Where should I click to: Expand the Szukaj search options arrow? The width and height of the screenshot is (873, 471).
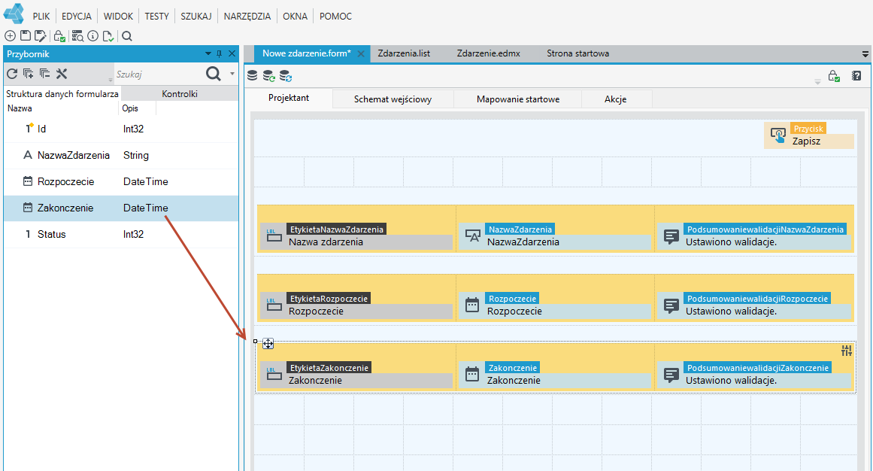point(232,74)
